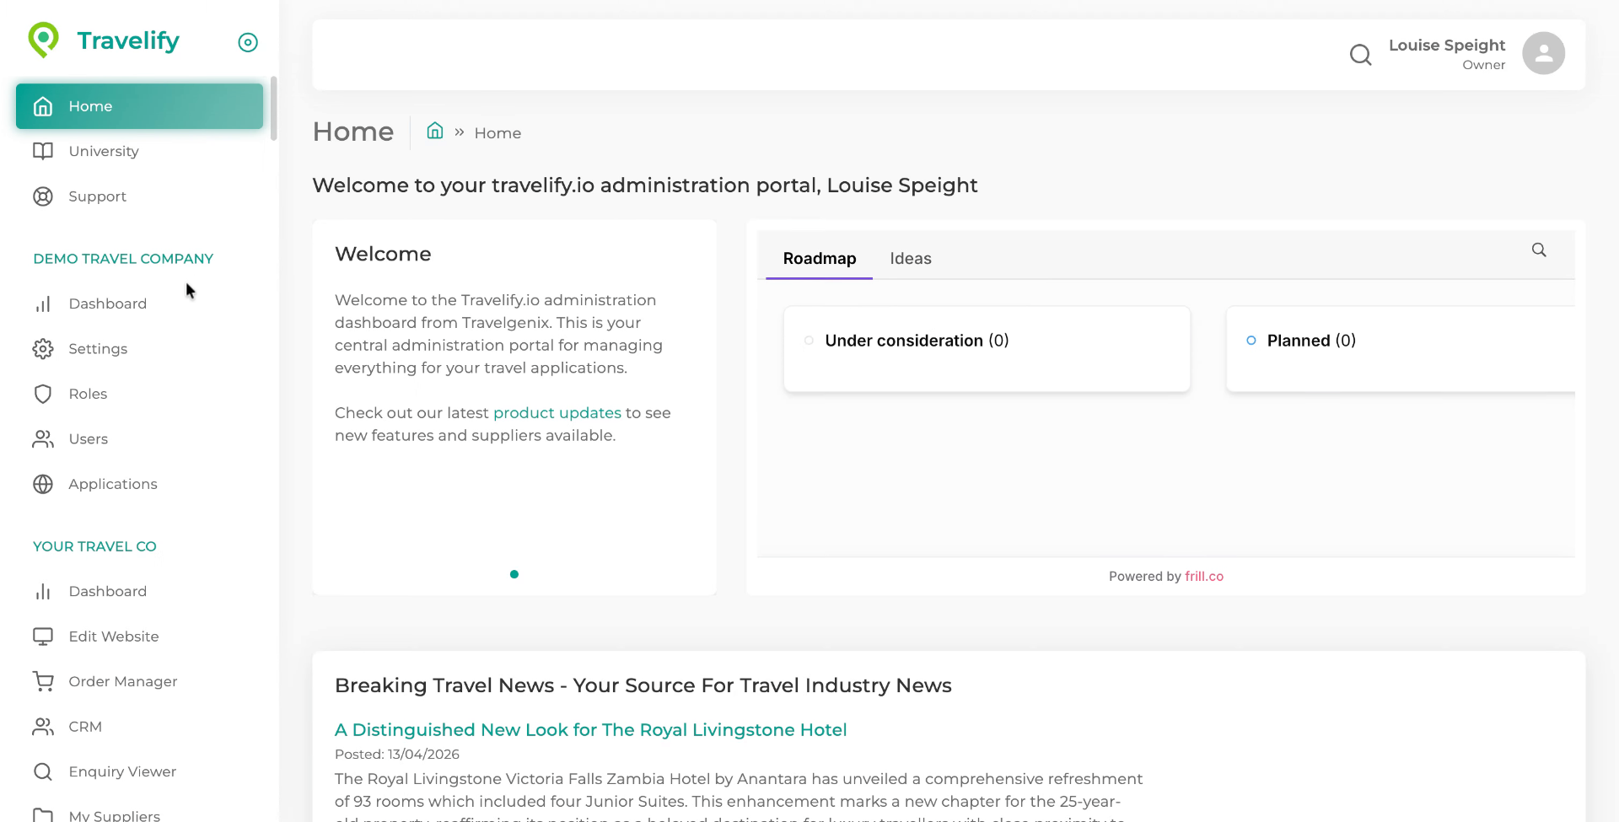Click the roadmap widget search icon
This screenshot has height=822, width=1619.
pos(1539,250)
